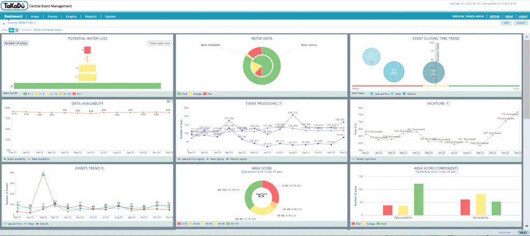Image resolution: width=530 pixels, height=236 pixels.
Task: Click the green 88 water loss bar
Action: [x=87, y=86]
